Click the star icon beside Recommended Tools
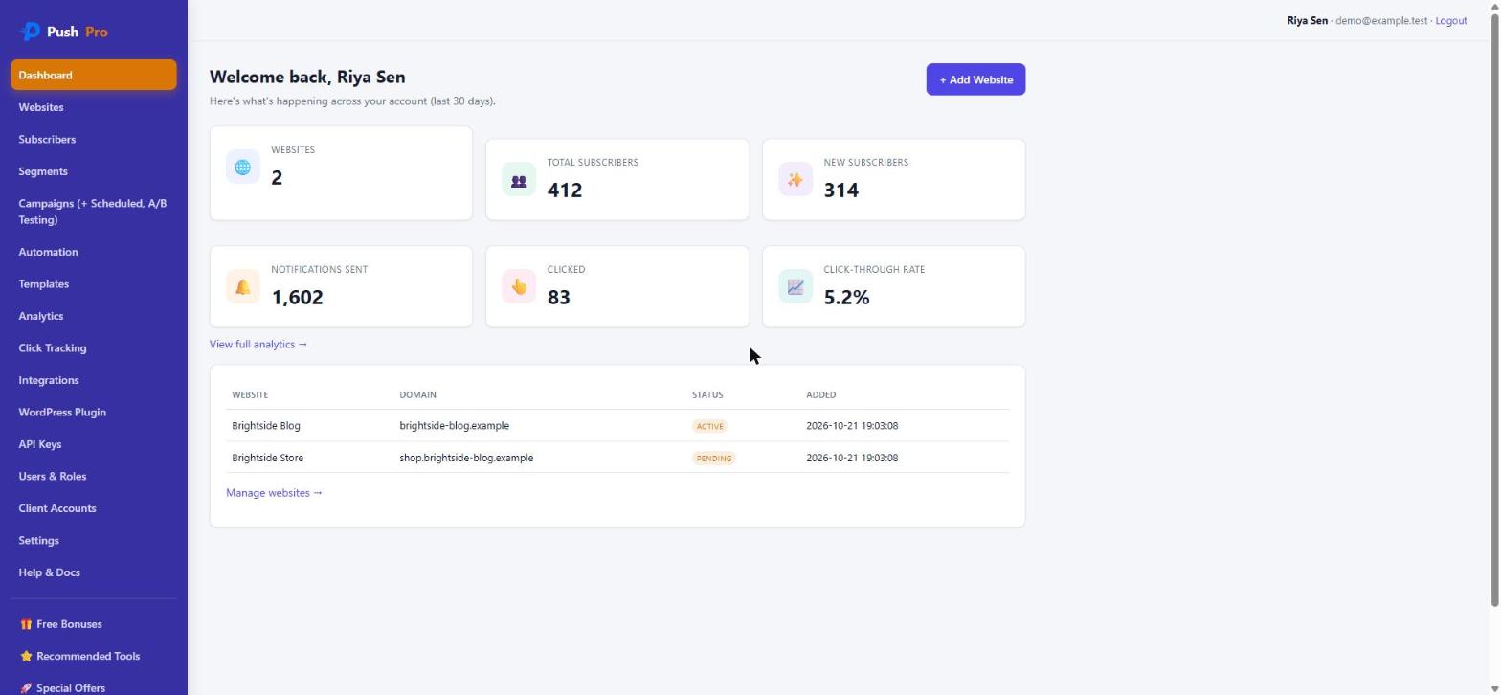The image size is (1501, 695). (26, 657)
